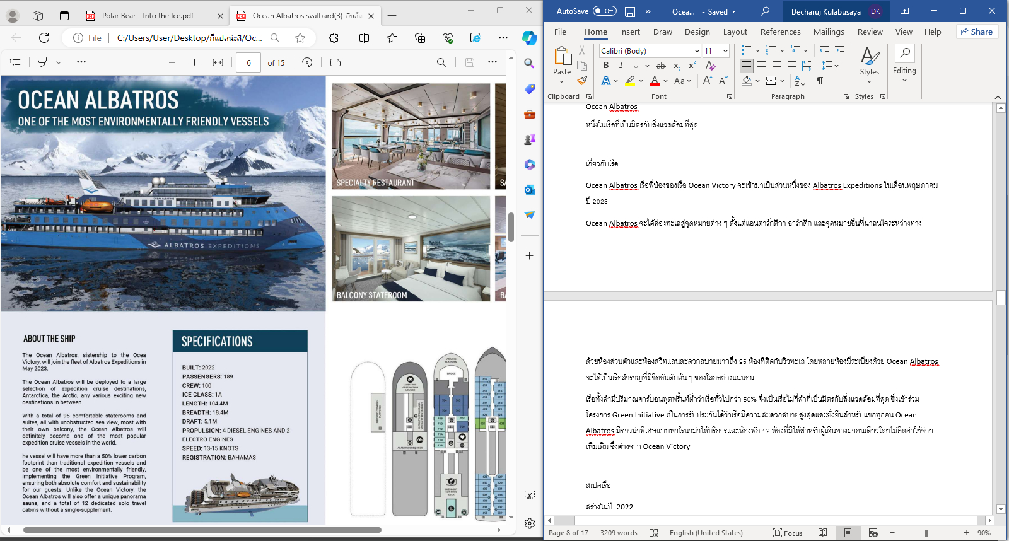Open the PDF table of contents icon

16,62
